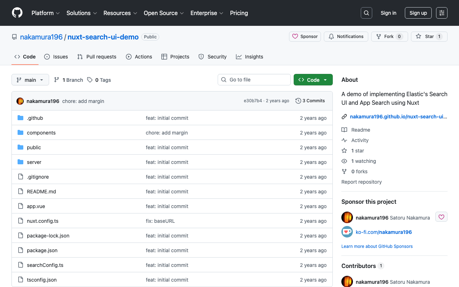Screen dimensions: 459x287
Task: Click the ko-fi cup icon
Action: (x=347, y=232)
